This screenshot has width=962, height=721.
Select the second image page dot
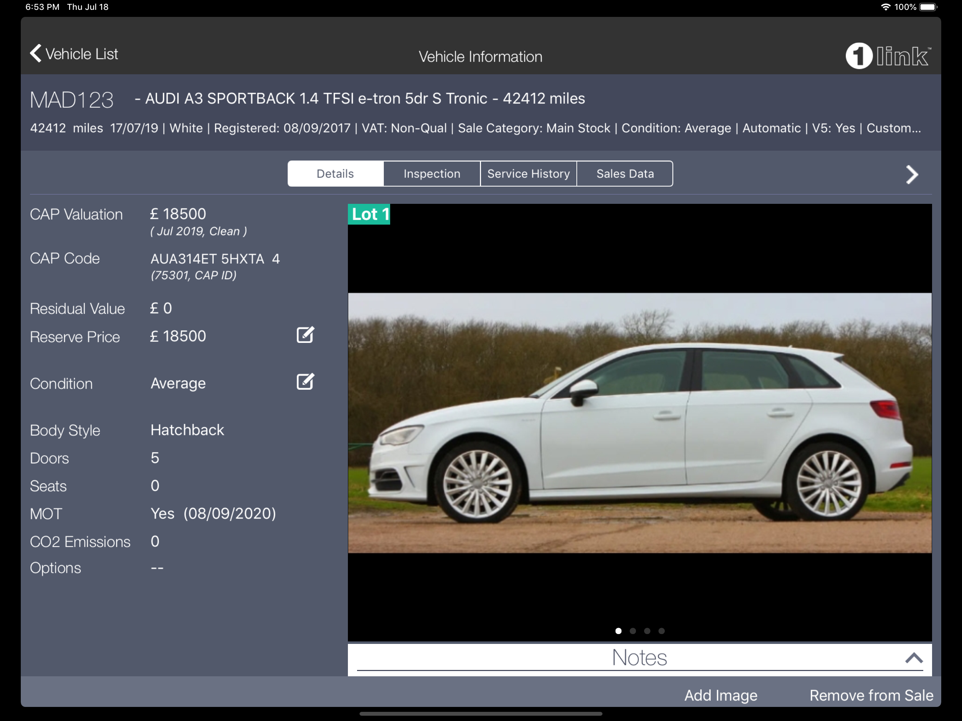pos(633,631)
